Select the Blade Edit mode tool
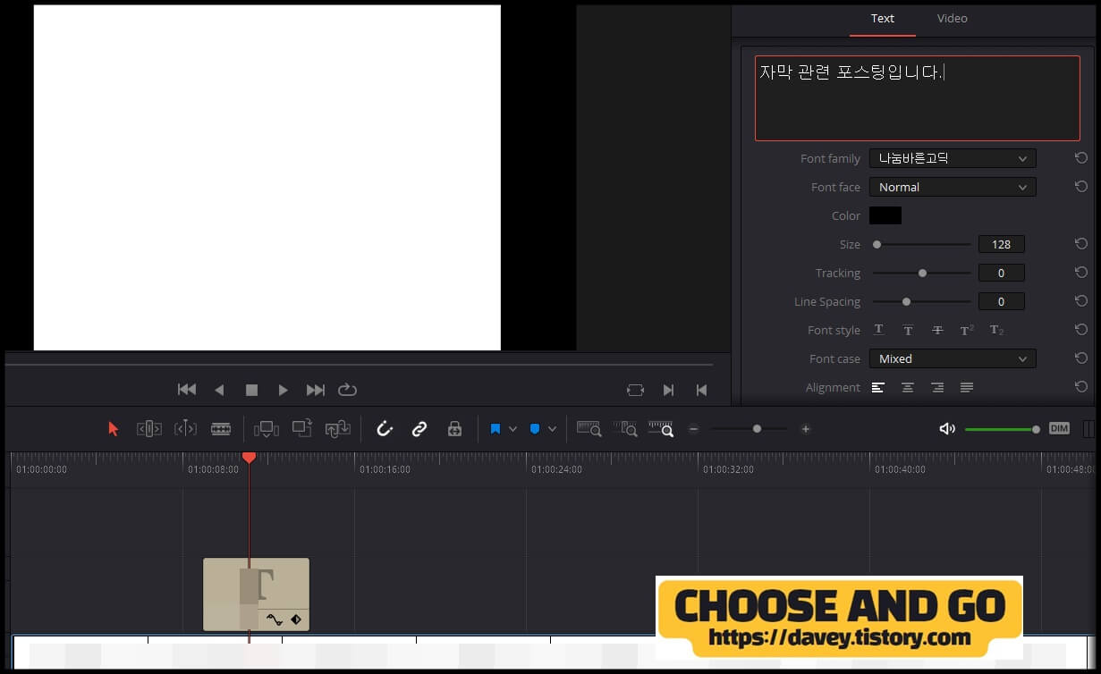 pos(221,429)
